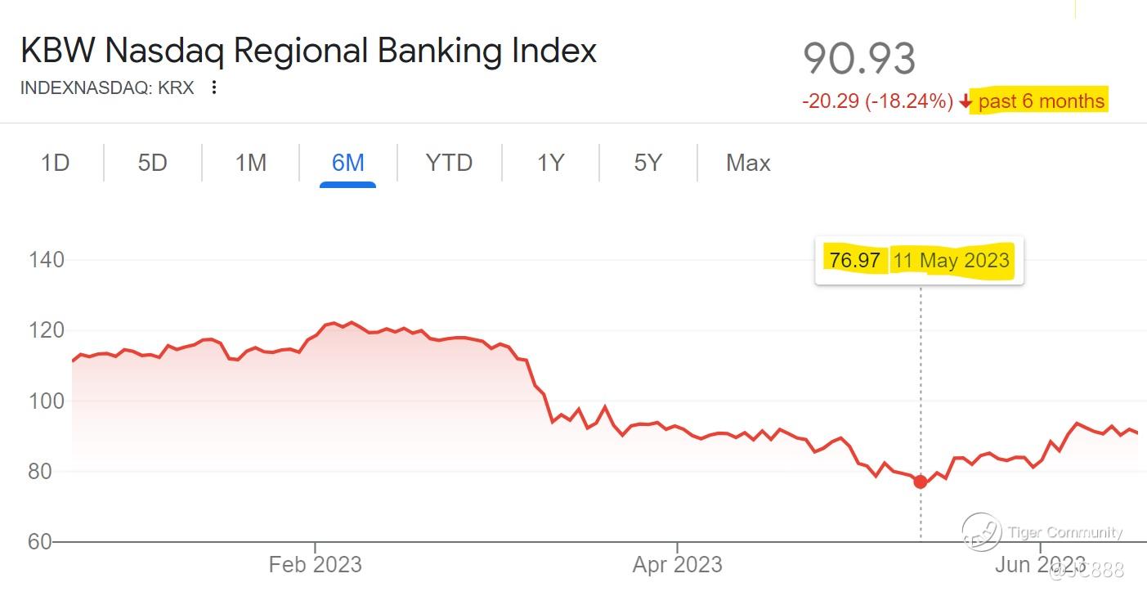Open the three-dot menu beside KRX
The image size is (1147, 596).
pos(214,87)
